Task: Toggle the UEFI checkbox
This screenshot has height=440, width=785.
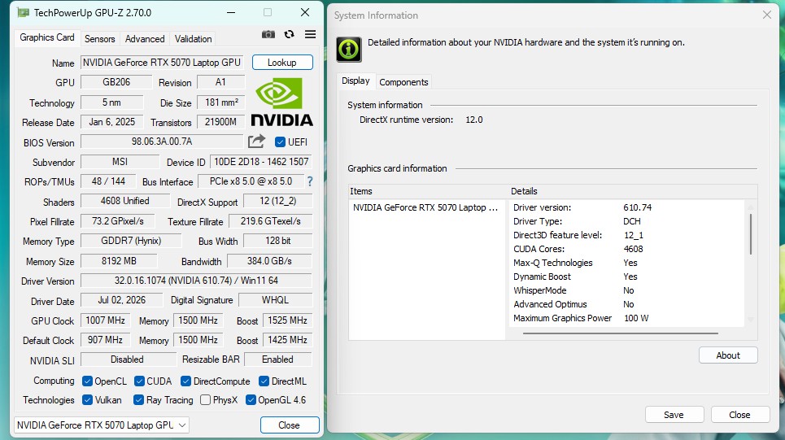Action: click(x=281, y=142)
